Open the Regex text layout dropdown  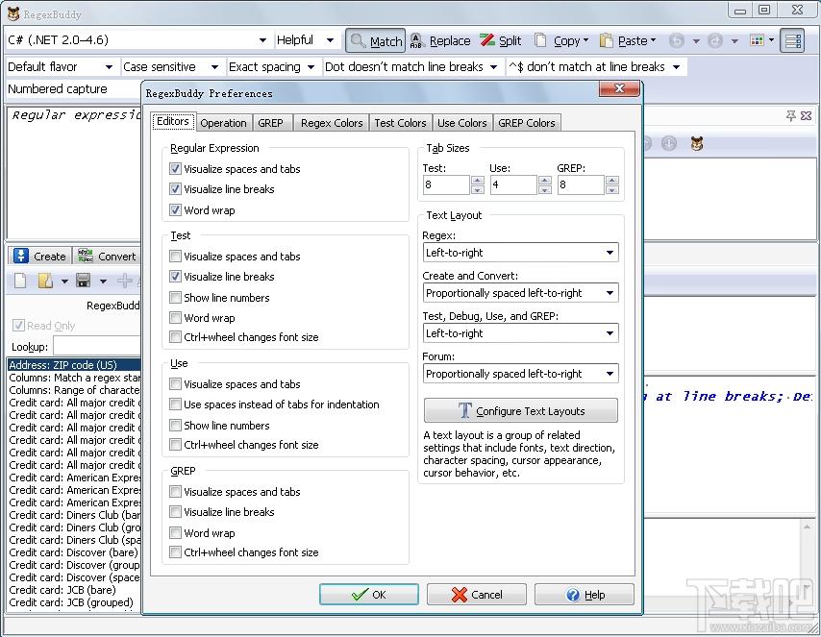pyautogui.click(x=520, y=253)
